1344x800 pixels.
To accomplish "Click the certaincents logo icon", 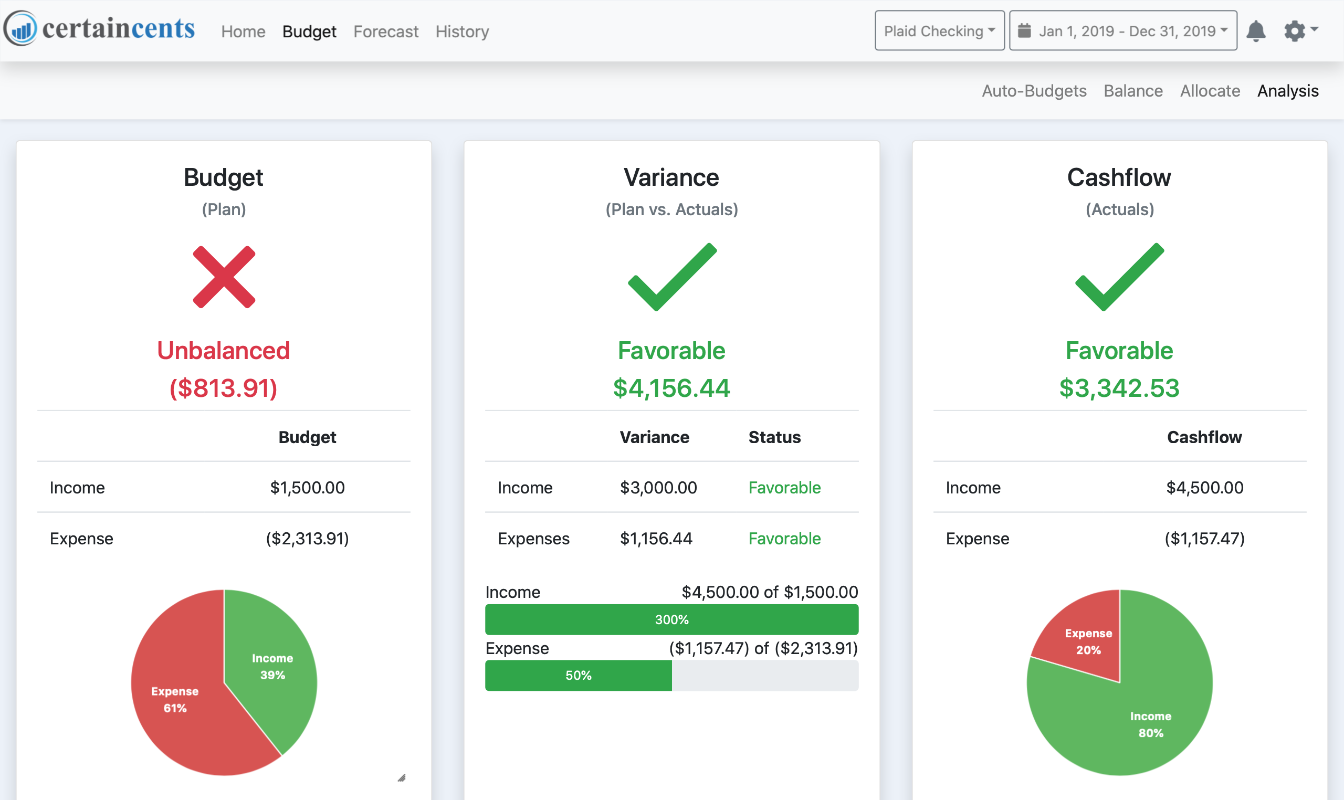I will pos(20,28).
